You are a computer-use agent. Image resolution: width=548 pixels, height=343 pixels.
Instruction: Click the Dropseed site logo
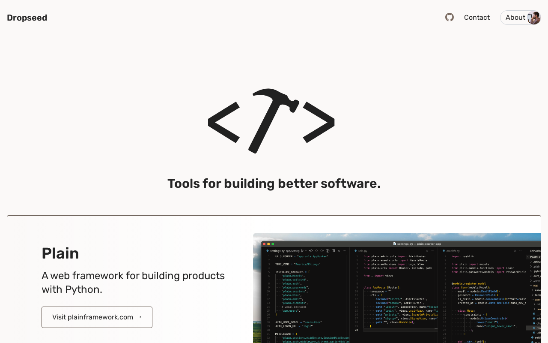[x=27, y=18]
